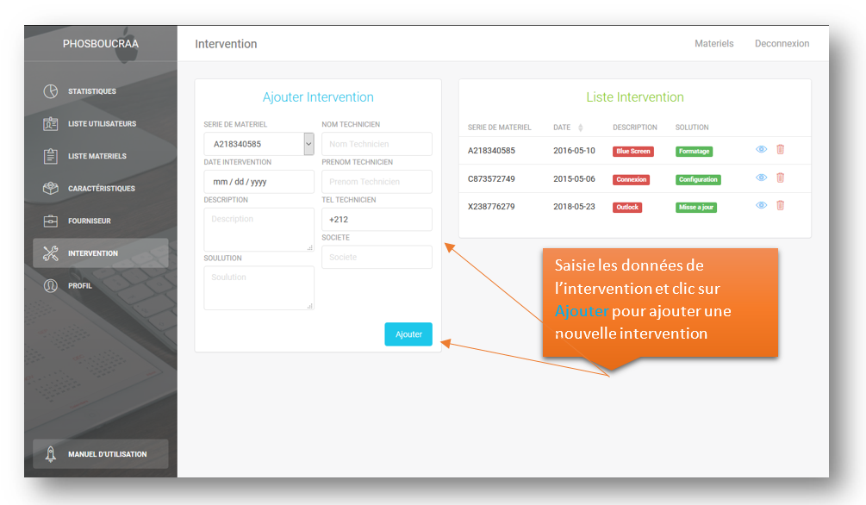
Task: Delete intervention A218340585 with trash icon
Action: pyautogui.click(x=781, y=149)
